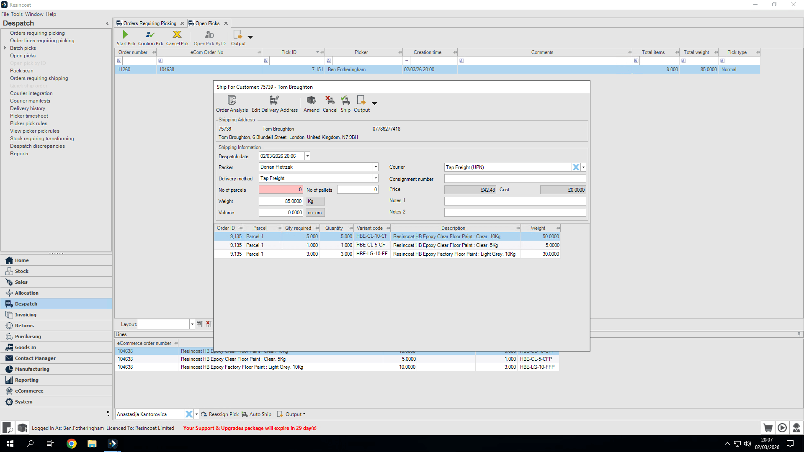Open the Layout dropdown
The image size is (804, 452).
click(192, 324)
